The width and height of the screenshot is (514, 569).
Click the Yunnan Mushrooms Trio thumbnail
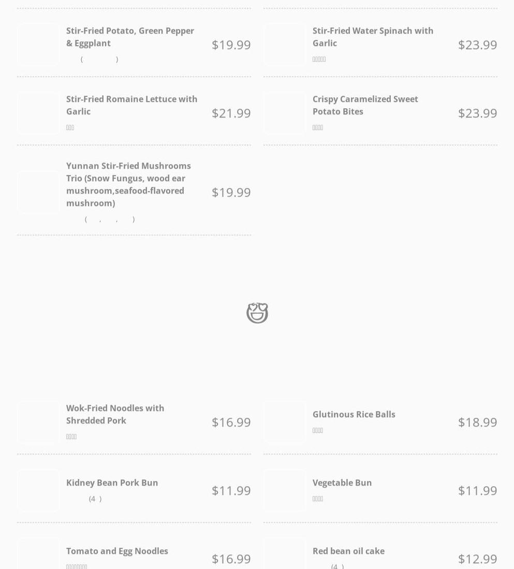coord(38,192)
